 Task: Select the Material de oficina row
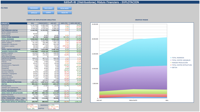(41, 77)
